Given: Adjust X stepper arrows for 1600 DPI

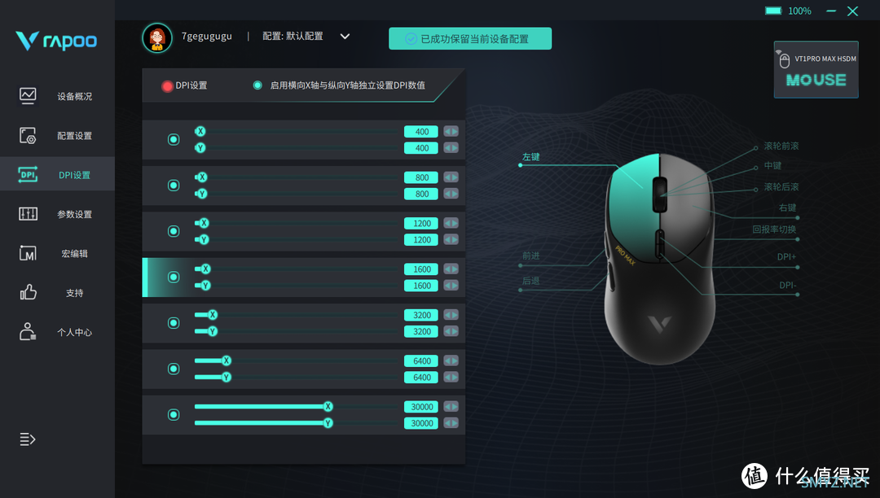Looking at the screenshot, I should click(x=451, y=269).
